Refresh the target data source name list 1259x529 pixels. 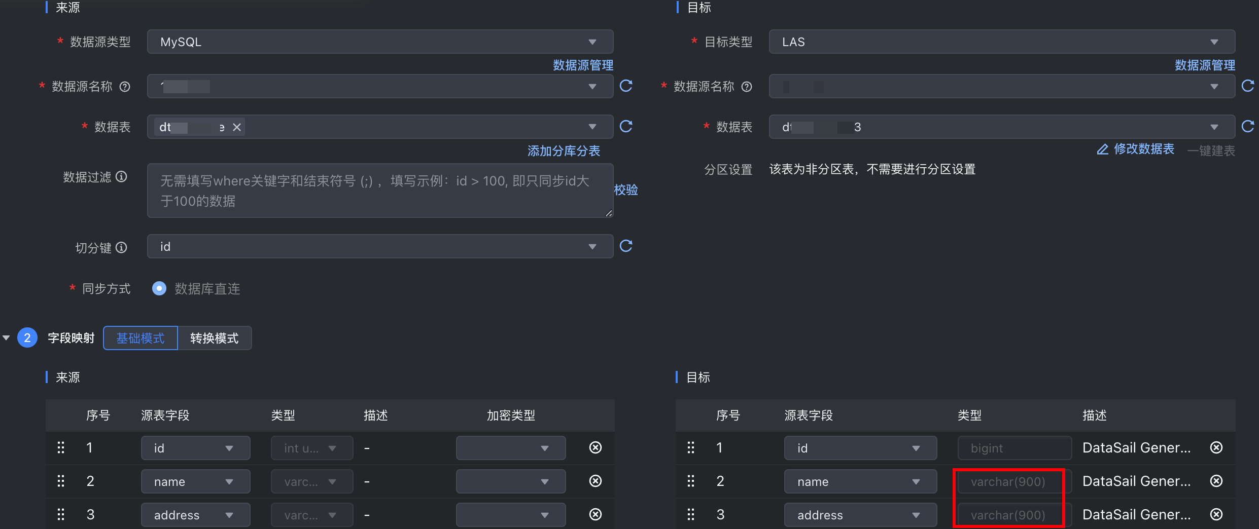coord(1248,86)
